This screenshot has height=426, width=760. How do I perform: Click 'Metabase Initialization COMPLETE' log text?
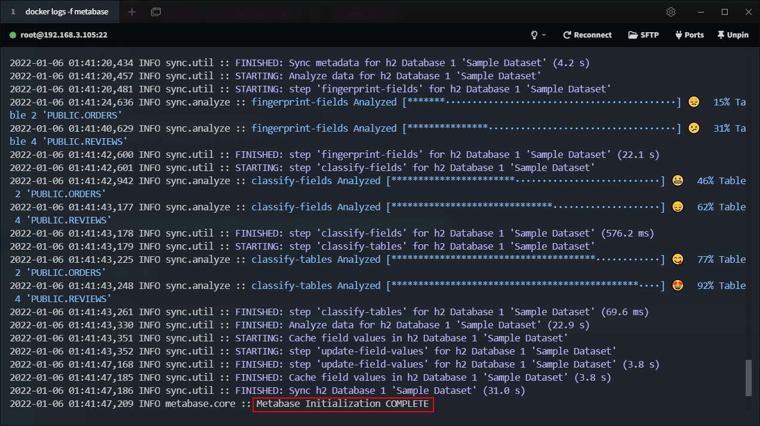343,404
